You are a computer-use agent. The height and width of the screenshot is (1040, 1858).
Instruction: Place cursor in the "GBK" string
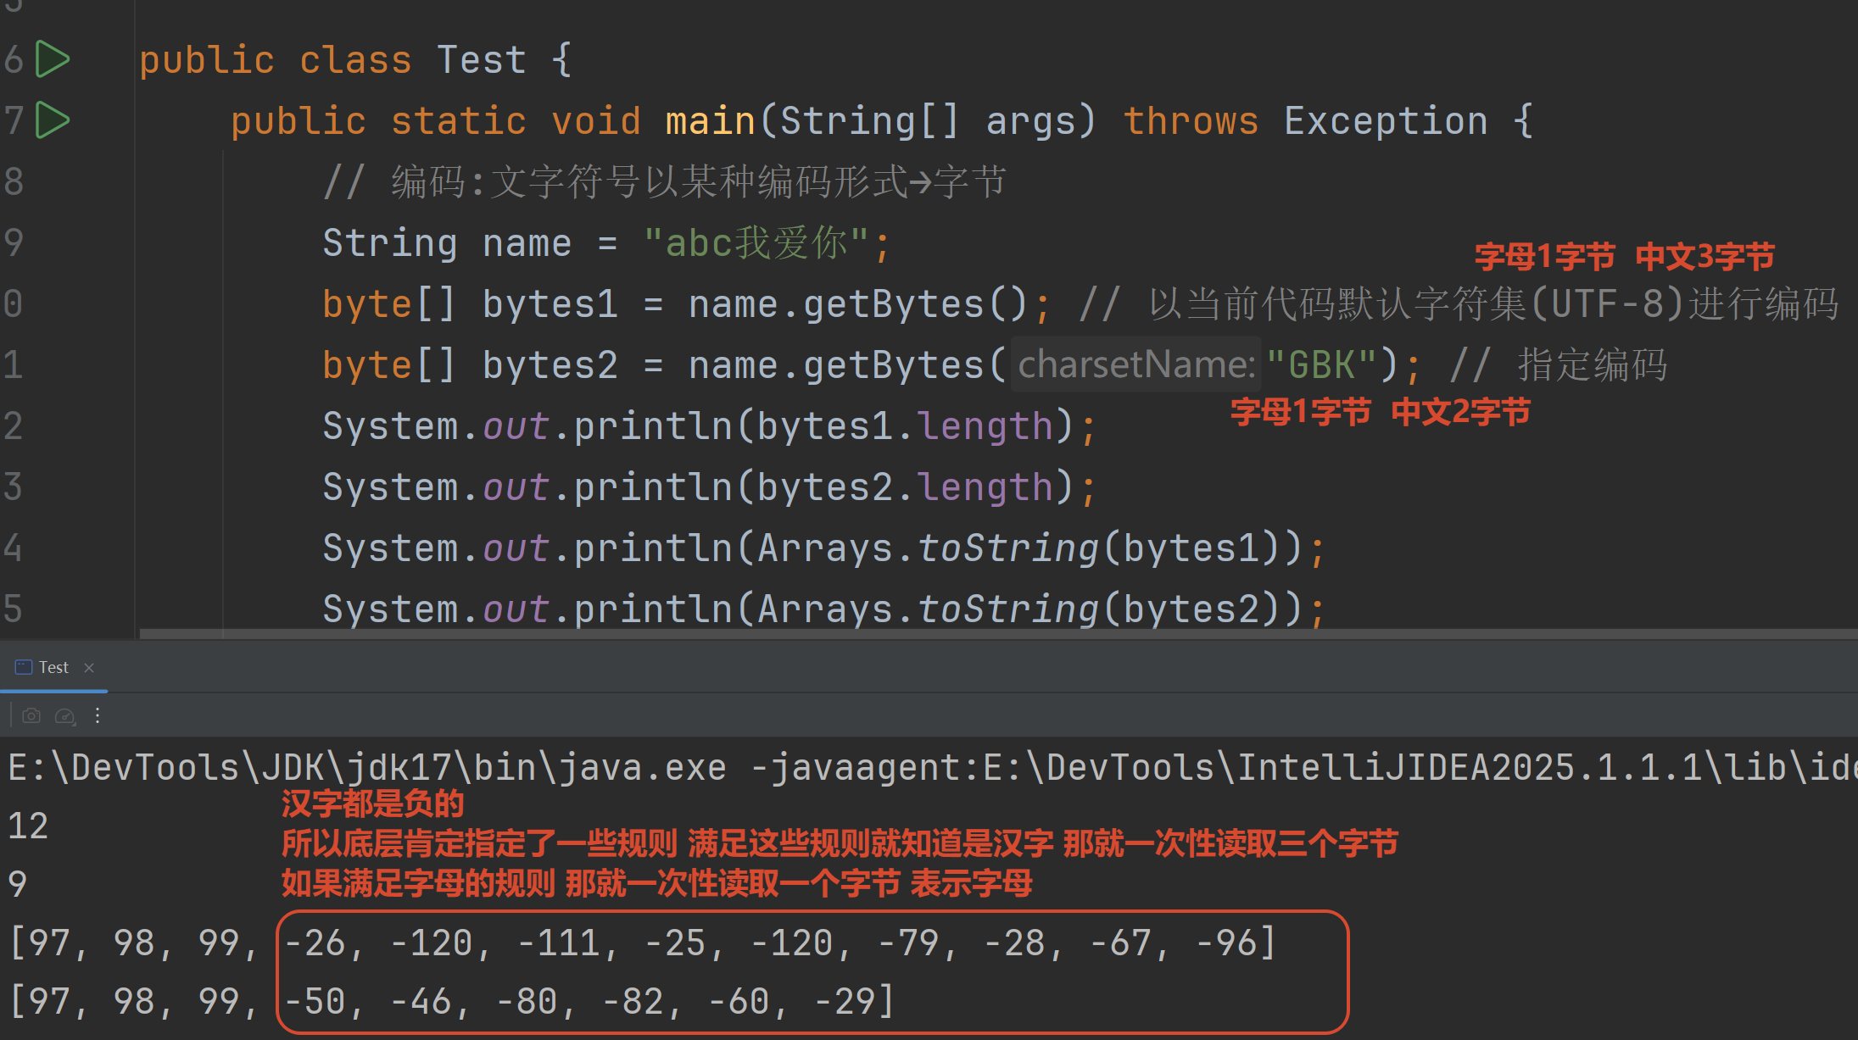tap(1321, 365)
